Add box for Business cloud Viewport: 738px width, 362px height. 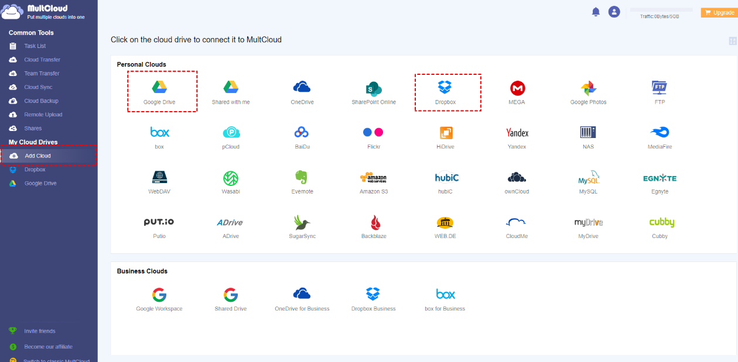445,299
